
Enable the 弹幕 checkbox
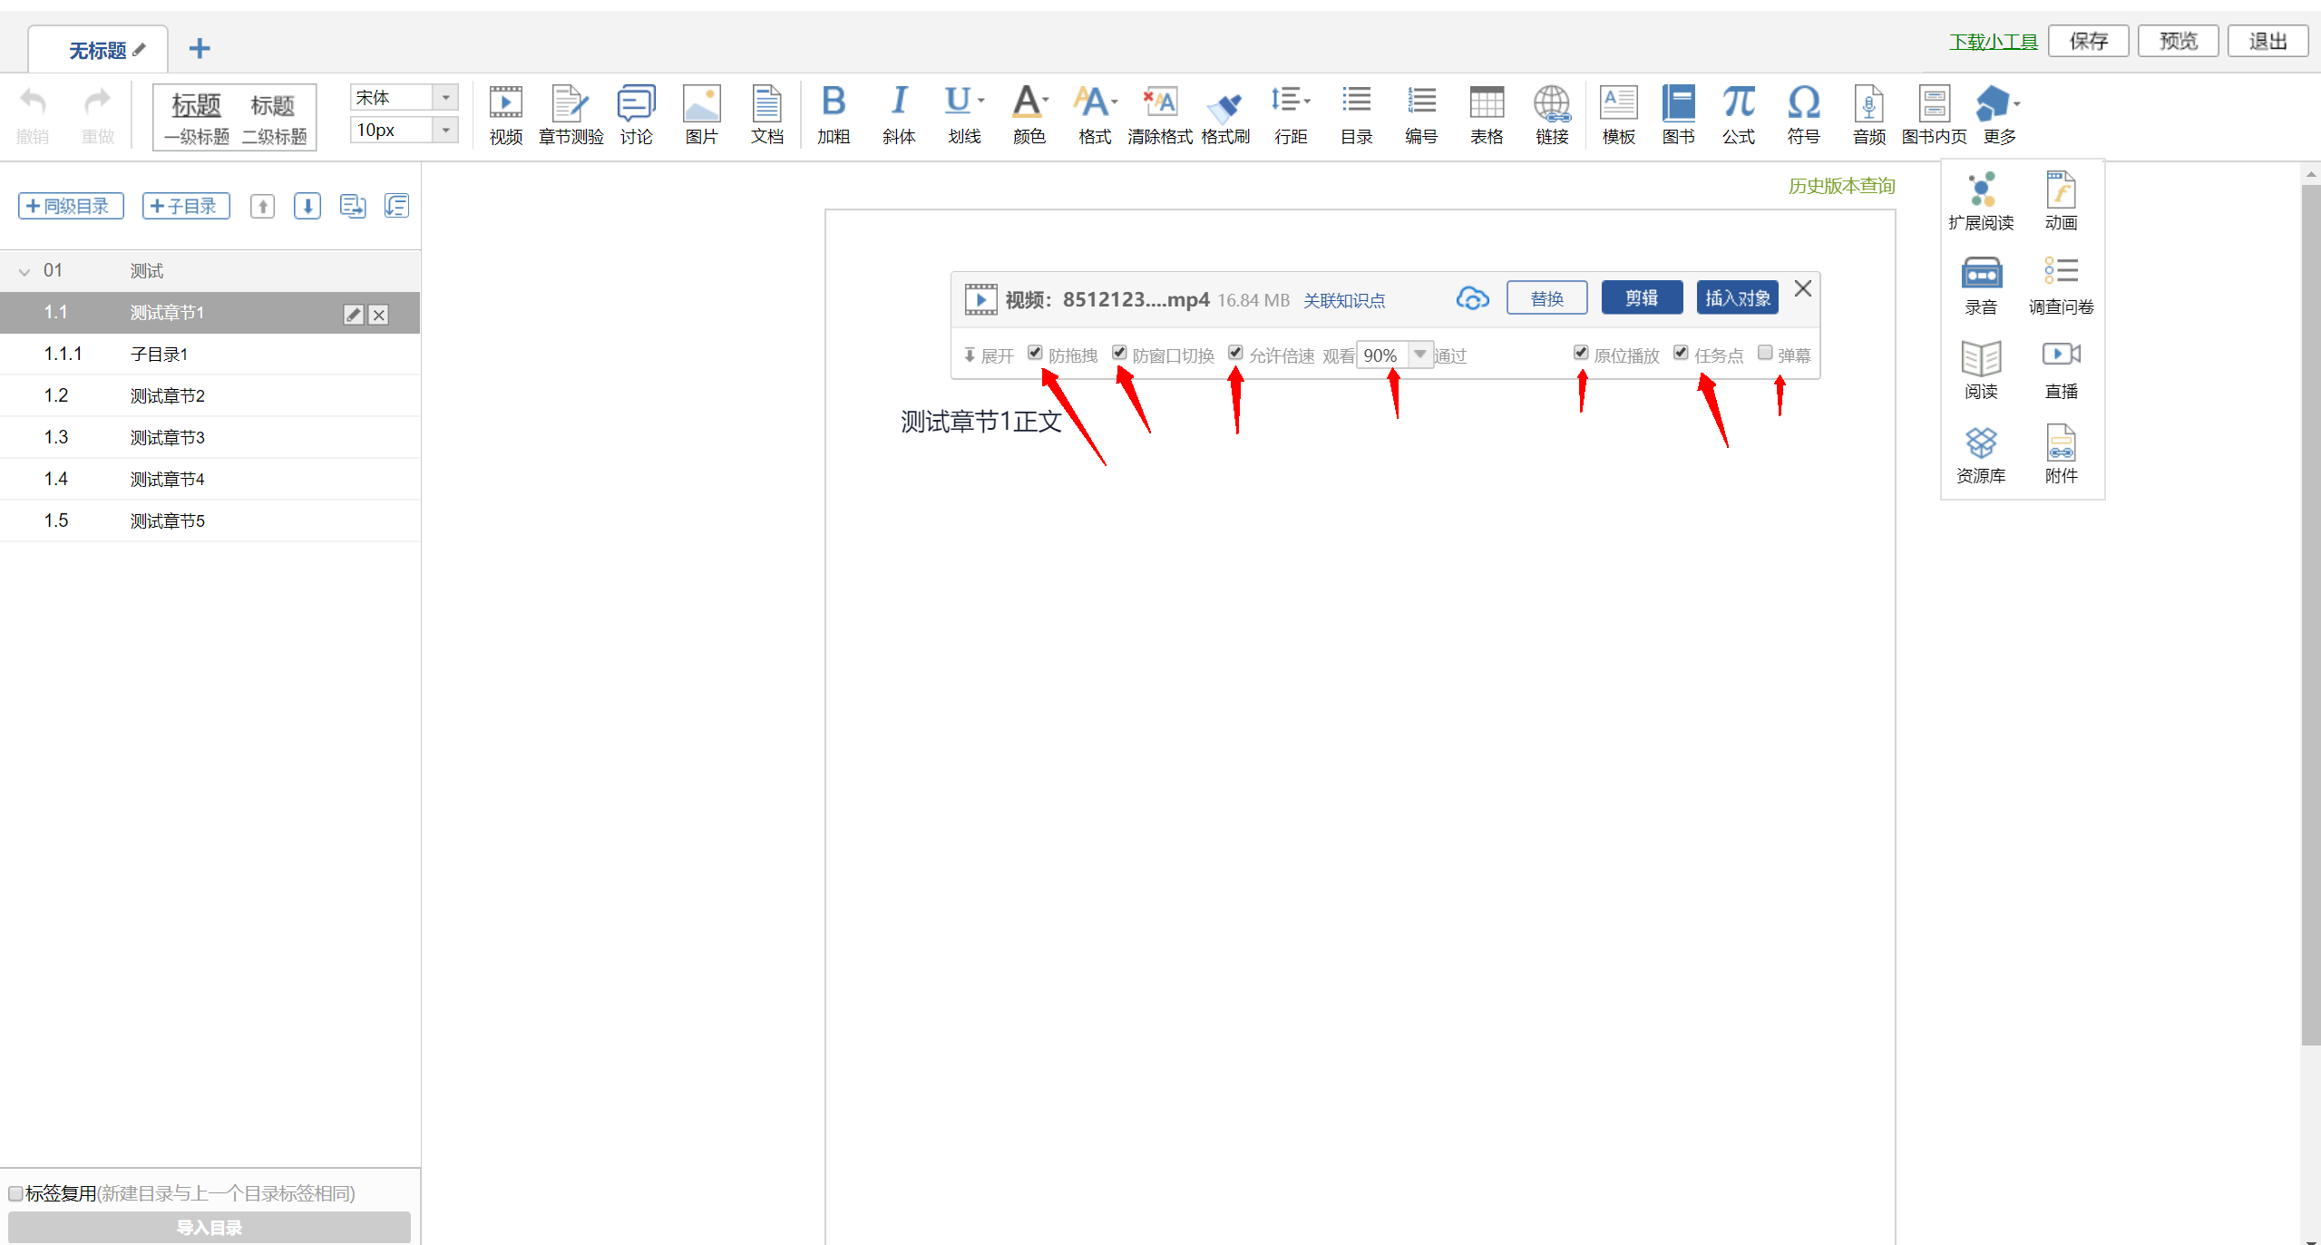pyautogui.click(x=1765, y=353)
